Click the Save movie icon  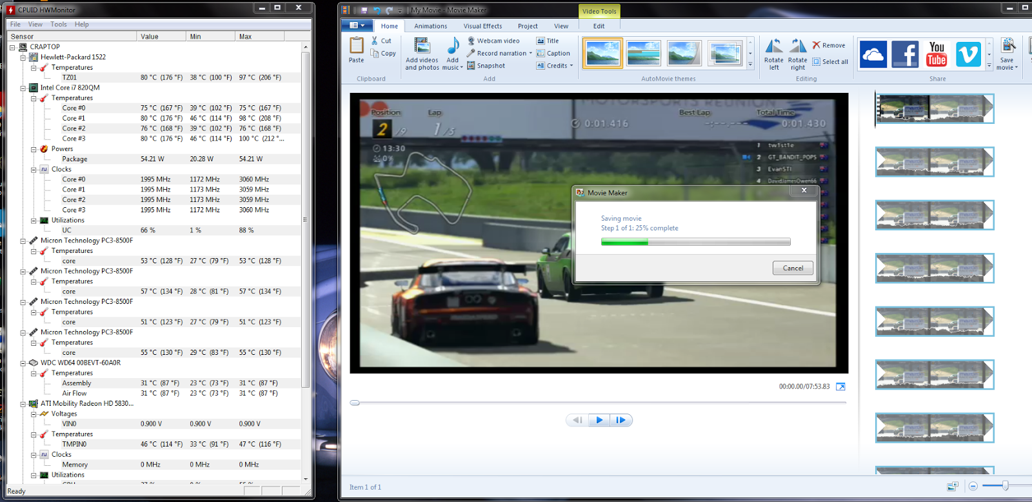(x=1007, y=46)
